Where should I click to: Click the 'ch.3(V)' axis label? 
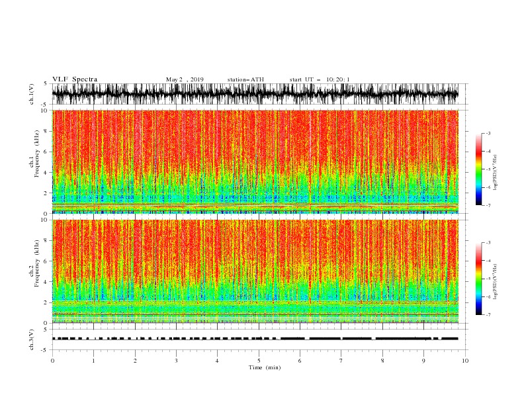(x=32, y=339)
